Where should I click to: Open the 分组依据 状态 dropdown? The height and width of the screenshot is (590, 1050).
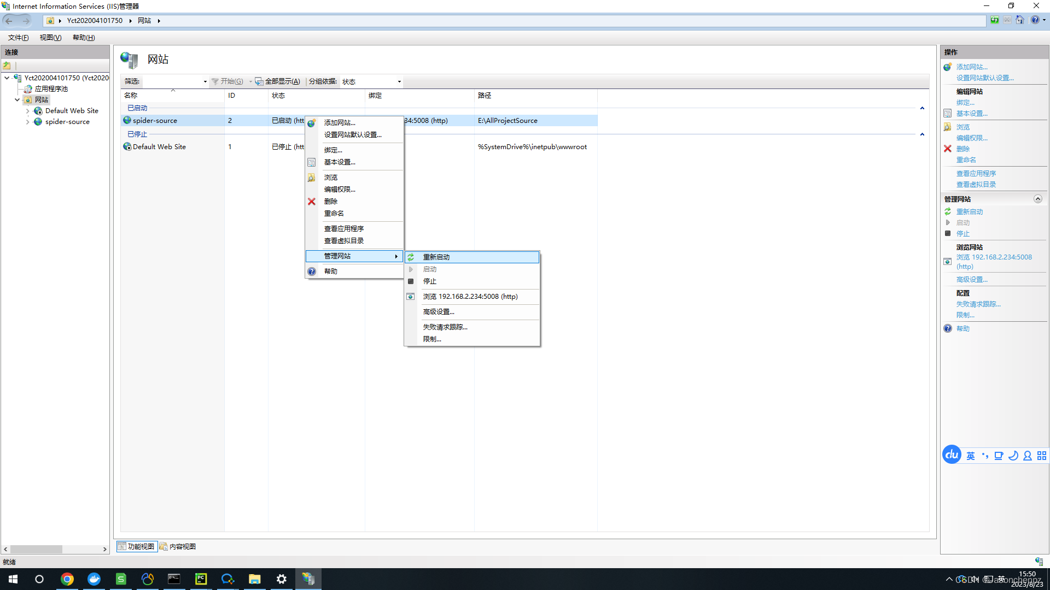tap(399, 82)
